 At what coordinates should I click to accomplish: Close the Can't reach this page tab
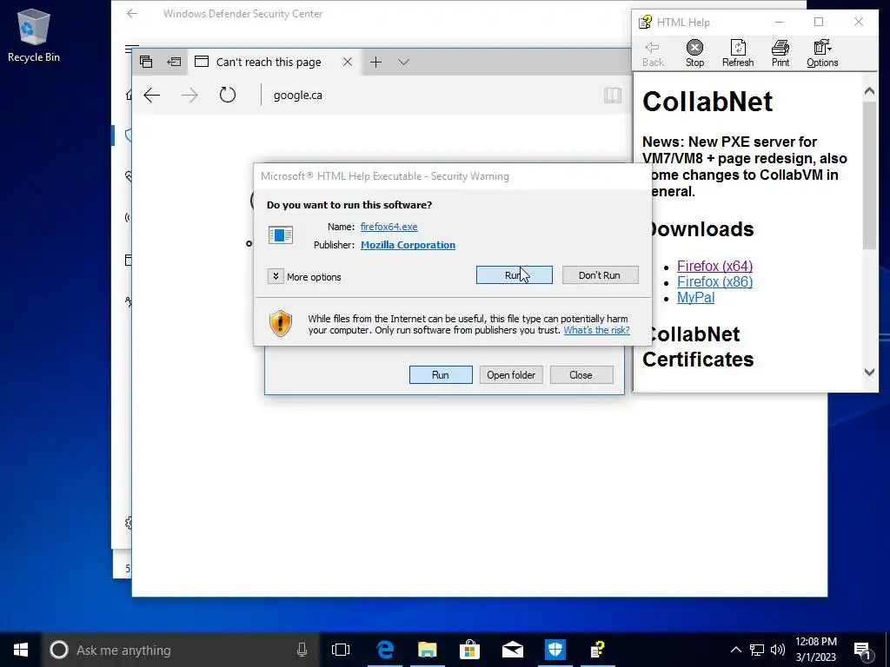click(348, 62)
